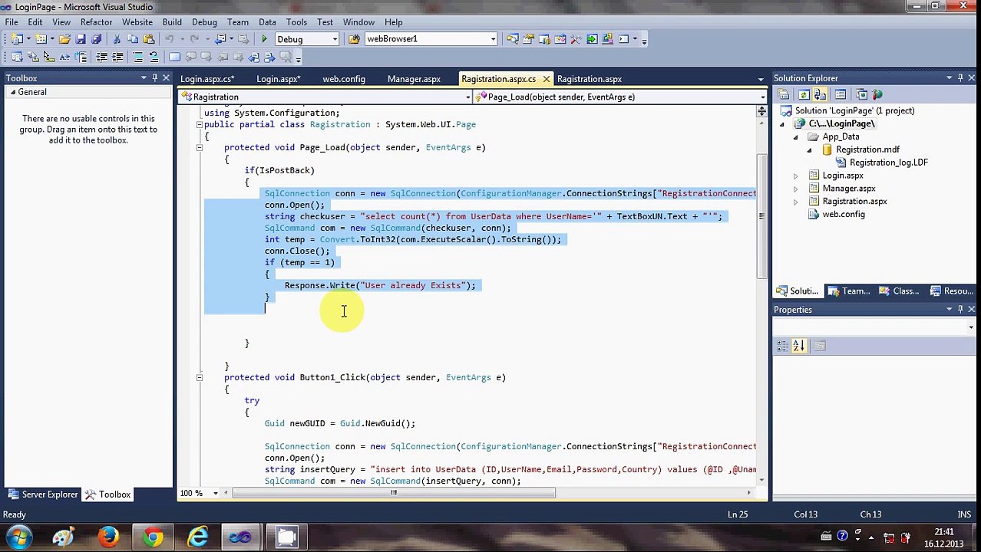This screenshot has width=981, height=552.
Task: Open the Ragistration class dropdown
Action: [x=467, y=97]
